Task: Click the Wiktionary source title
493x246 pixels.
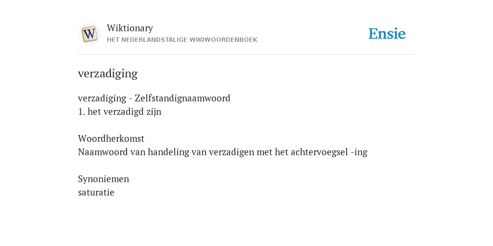Action: pos(130,28)
